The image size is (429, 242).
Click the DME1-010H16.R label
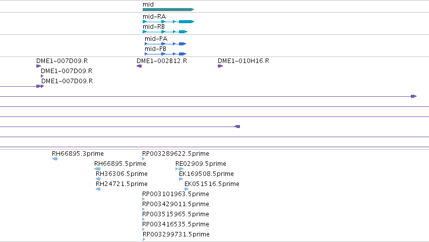coord(243,61)
